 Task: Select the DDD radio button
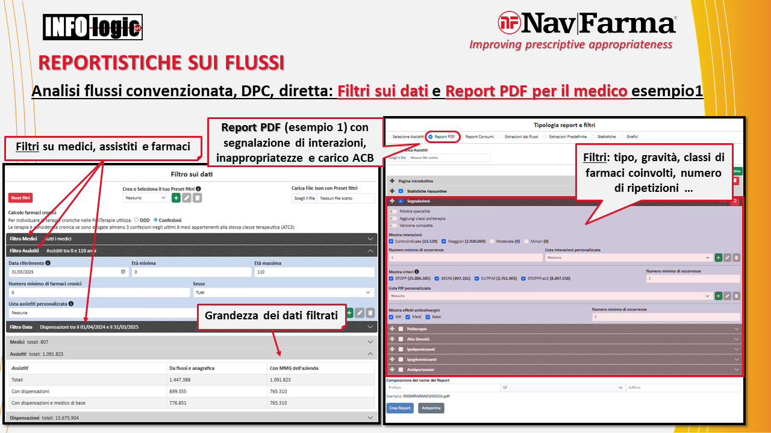(x=137, y=220)
